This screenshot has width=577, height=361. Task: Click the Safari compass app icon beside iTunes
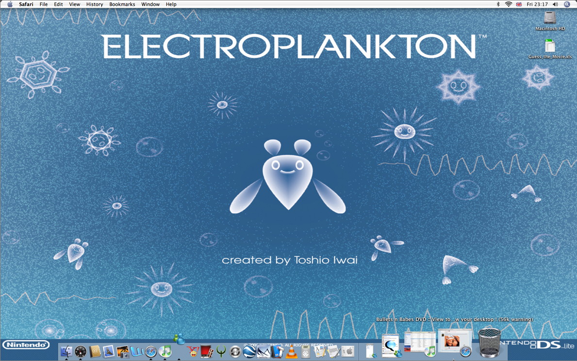pos(151,352)
